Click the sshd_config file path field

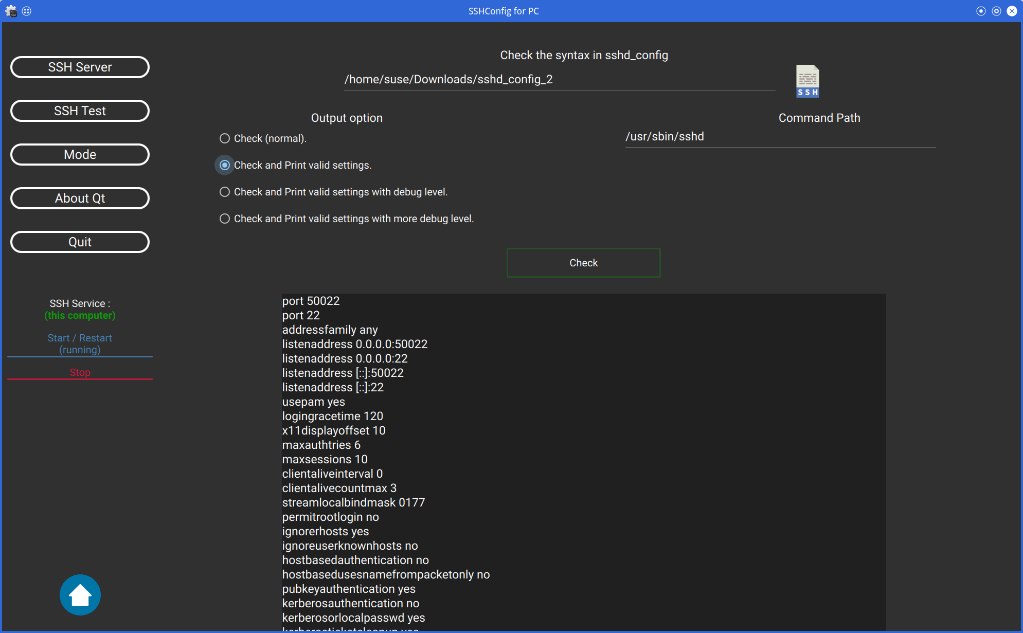pyautogui.click(x=559, y=80)
